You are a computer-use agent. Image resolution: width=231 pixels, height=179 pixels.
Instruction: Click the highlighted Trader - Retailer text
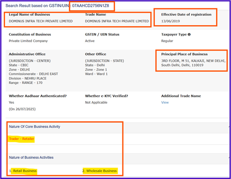pos(22,139)
